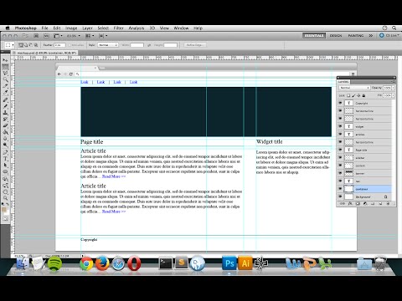
Task: Select the Crop tool
Action: point(5,86)
